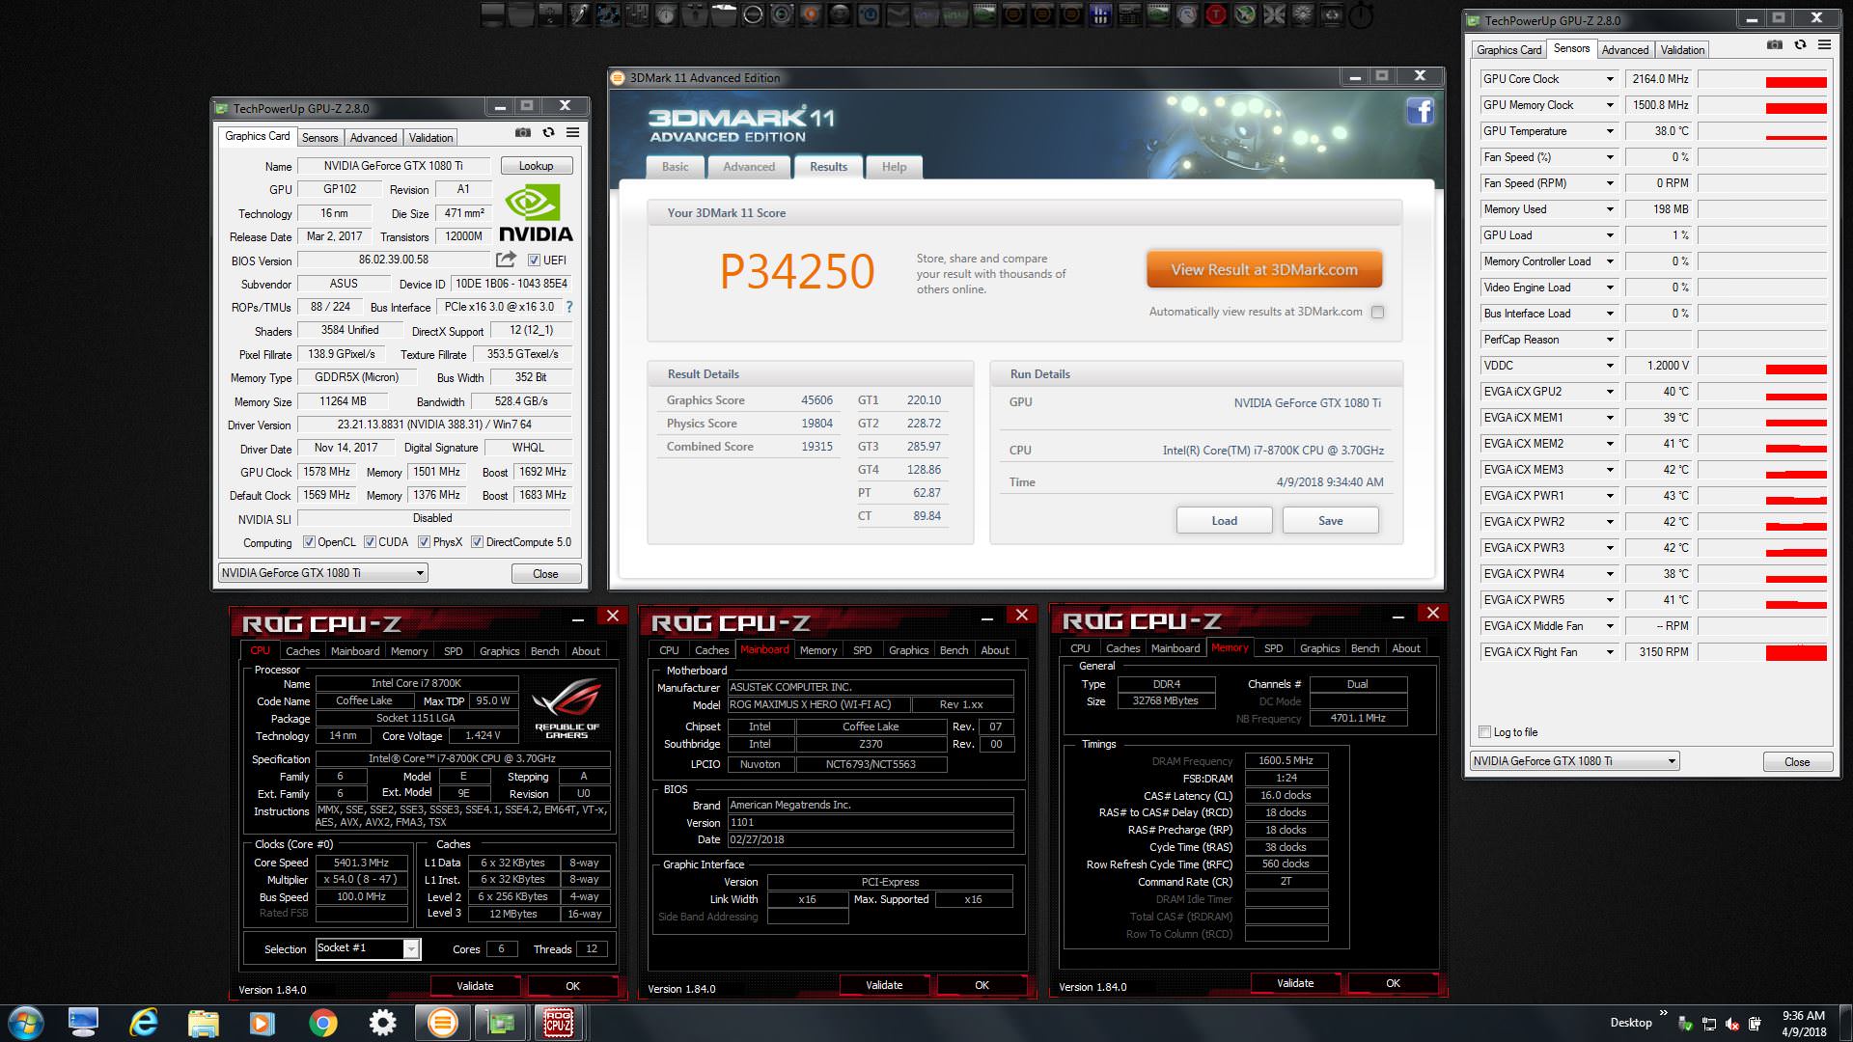Image resolution: width=1853 pixels, height=1042 pixels.
Task: Switch to the Sensors tab in the left GPU-Z window
Action: point(319,138)
